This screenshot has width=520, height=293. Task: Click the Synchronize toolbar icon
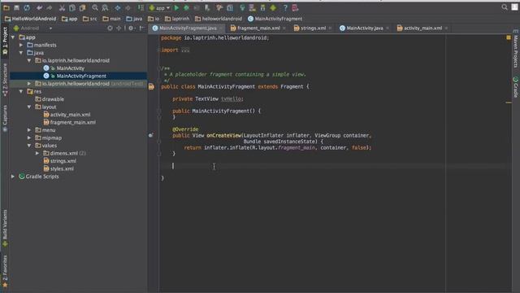[x=27, y=7]
